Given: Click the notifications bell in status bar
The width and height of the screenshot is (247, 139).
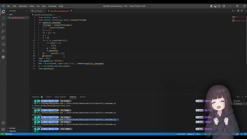Looking at the screenshot, I should [245, 134].
